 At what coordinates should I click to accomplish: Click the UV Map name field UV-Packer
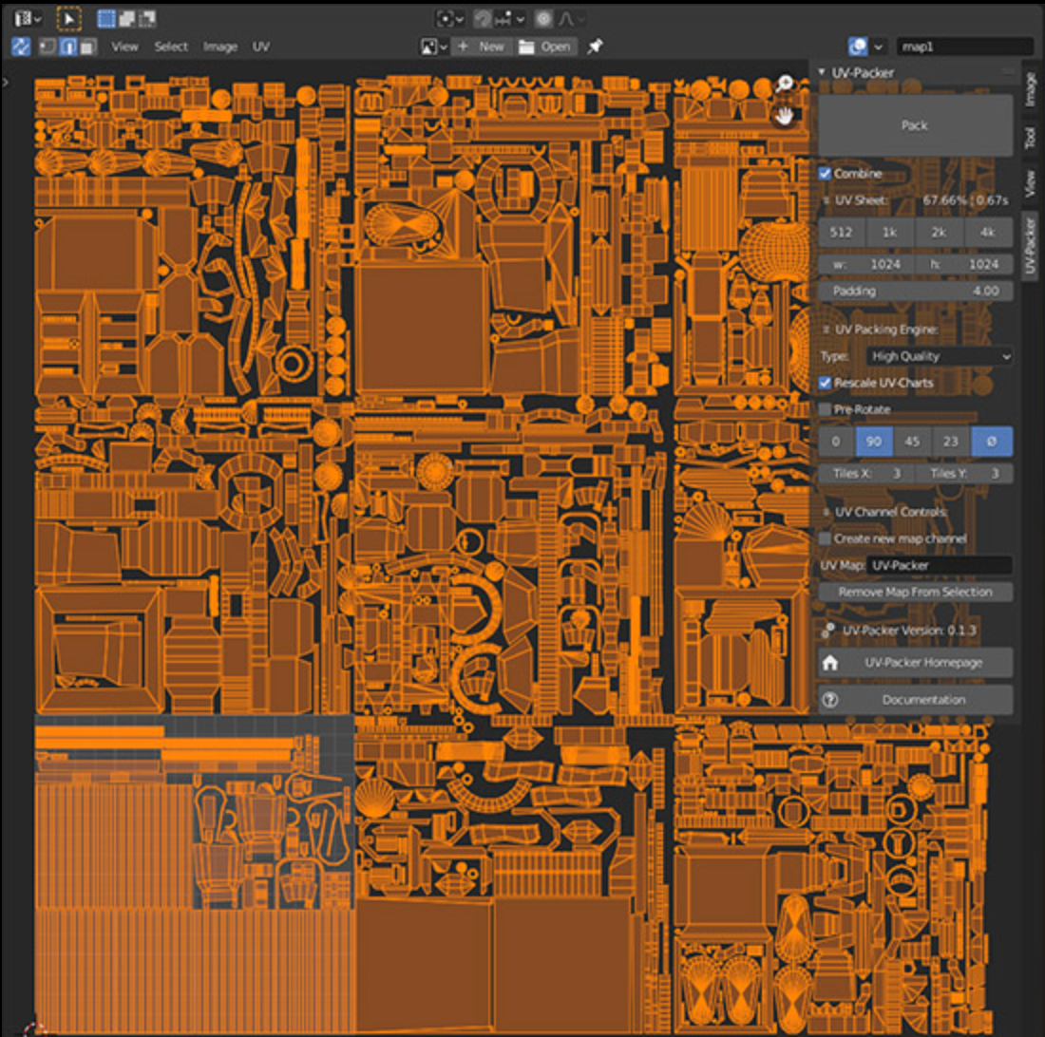pyautogui.click(x=939, y=565)
